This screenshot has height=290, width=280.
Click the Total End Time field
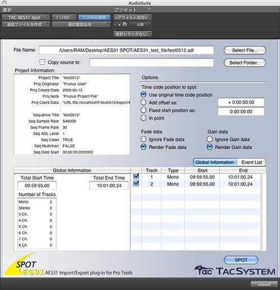pos(109,186)
